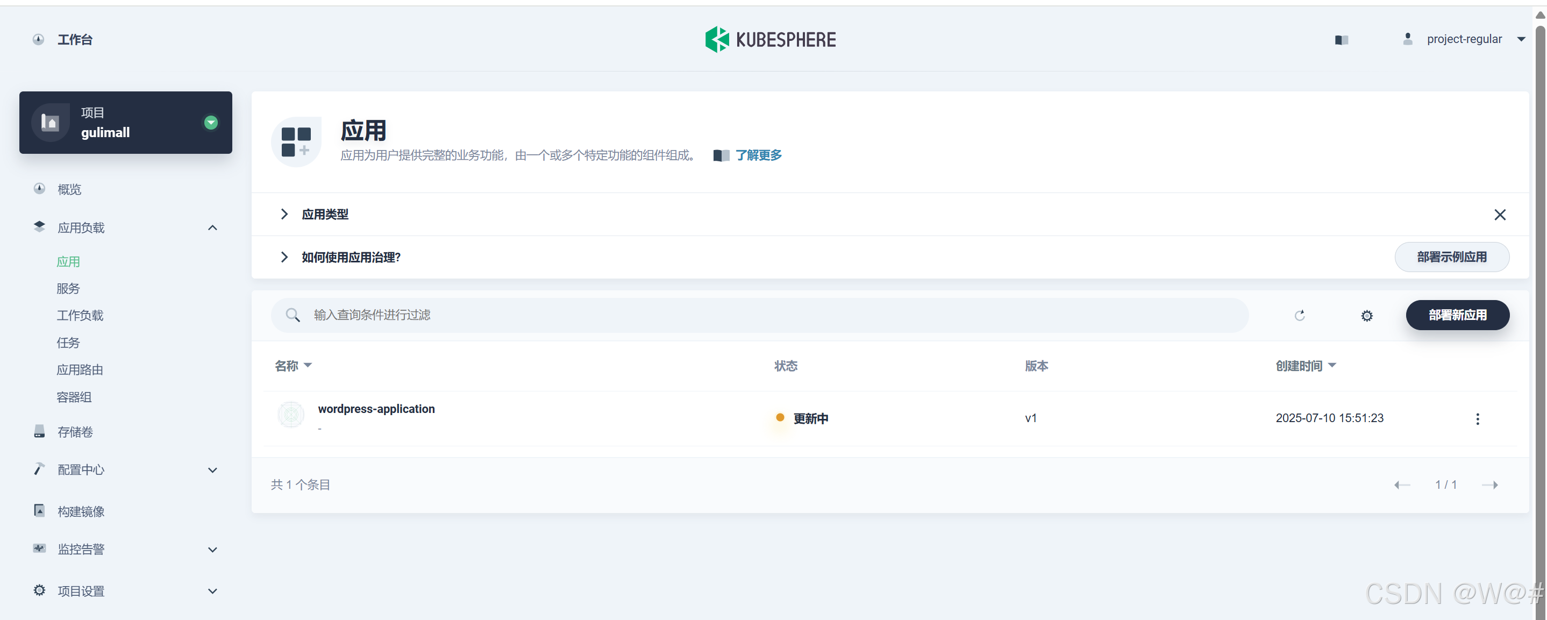Sort by 名称 column arrow
Viewport: 1547px width, 620px height.
pos(308,365)
